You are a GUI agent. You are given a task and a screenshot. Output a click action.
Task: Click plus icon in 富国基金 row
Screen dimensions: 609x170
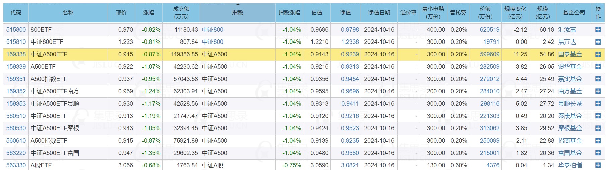tap(598, 153)
